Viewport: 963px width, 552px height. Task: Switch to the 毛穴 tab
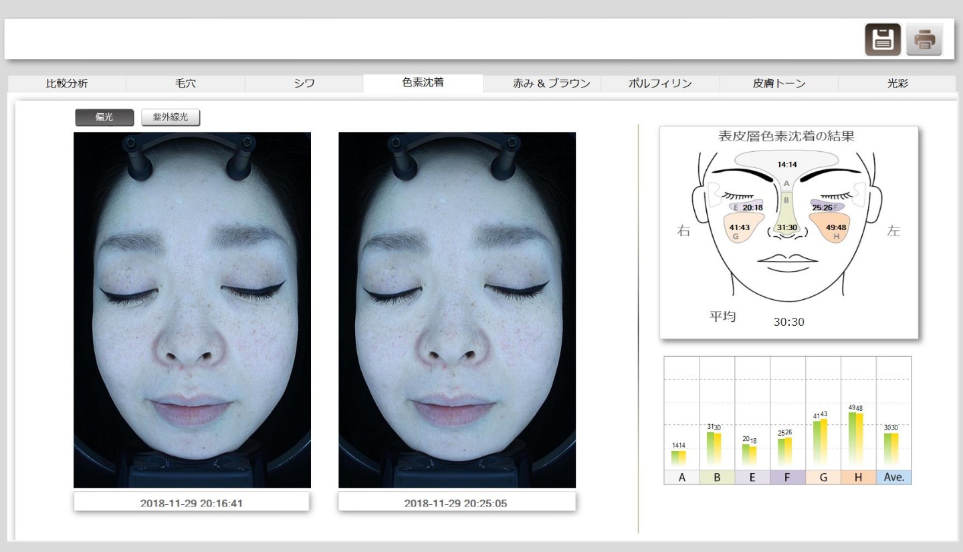click(x=185, y=84)
